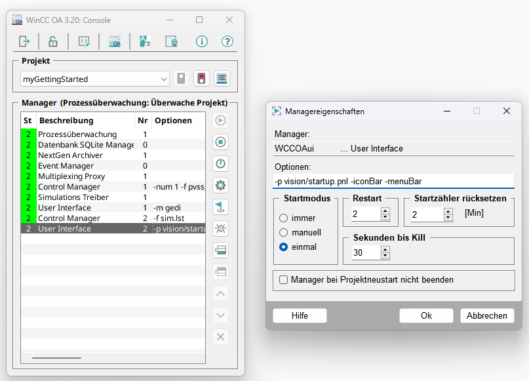Image resolution: width=529 pixels, height=381 pixels.
Task: Click the Startzähler rücksetzen number field
Action: coord(427,214)
